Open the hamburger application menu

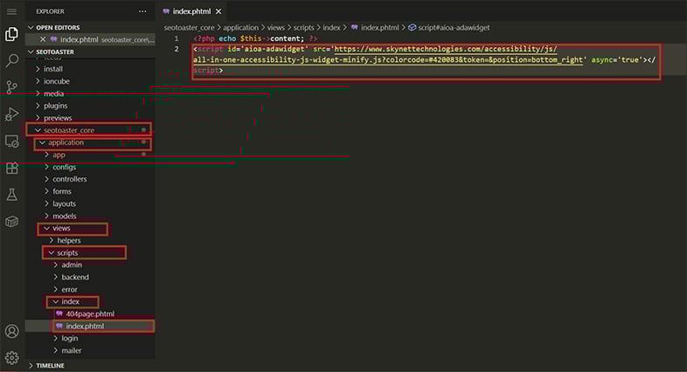(x=12, y=11)
